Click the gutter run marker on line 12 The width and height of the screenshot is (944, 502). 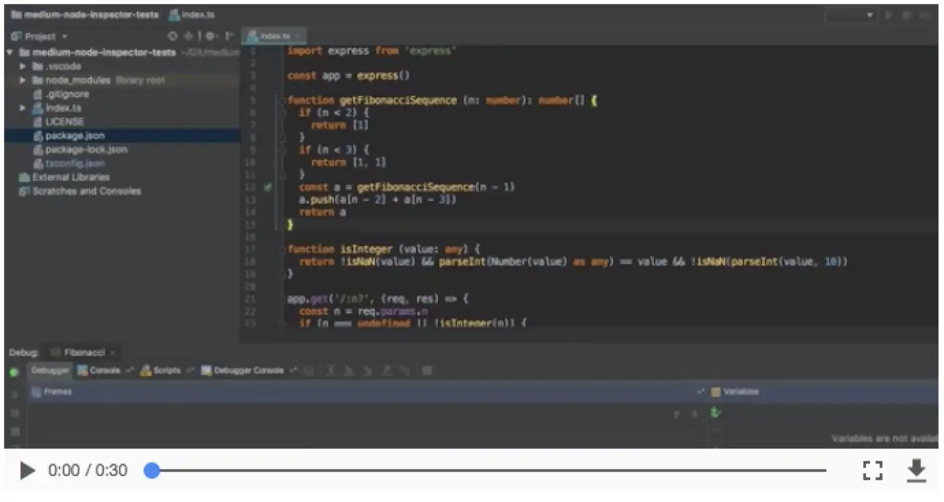point(267,187)
